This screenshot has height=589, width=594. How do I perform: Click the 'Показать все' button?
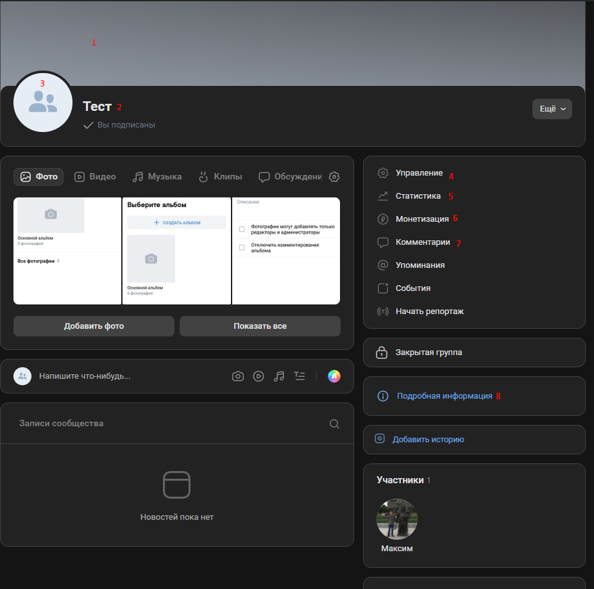point(260,326)
